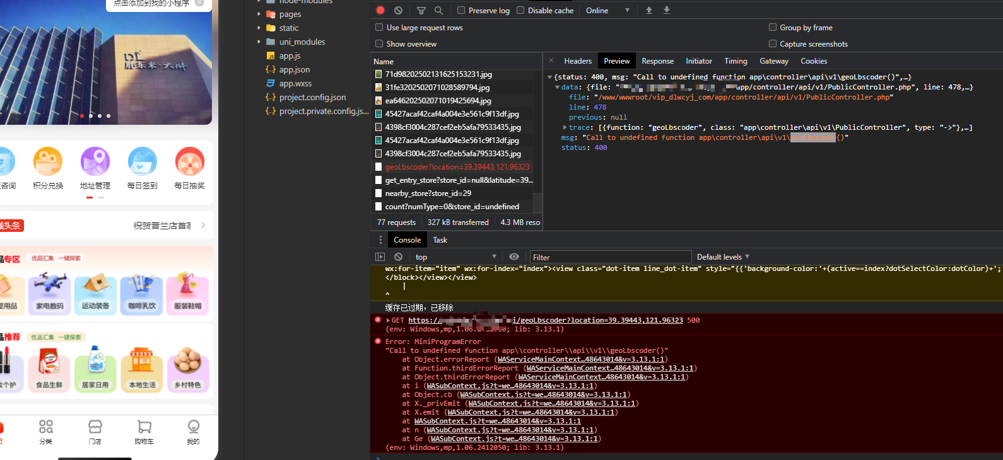Check the Disable cache option
1003x460 pixels.
[520, 10]
